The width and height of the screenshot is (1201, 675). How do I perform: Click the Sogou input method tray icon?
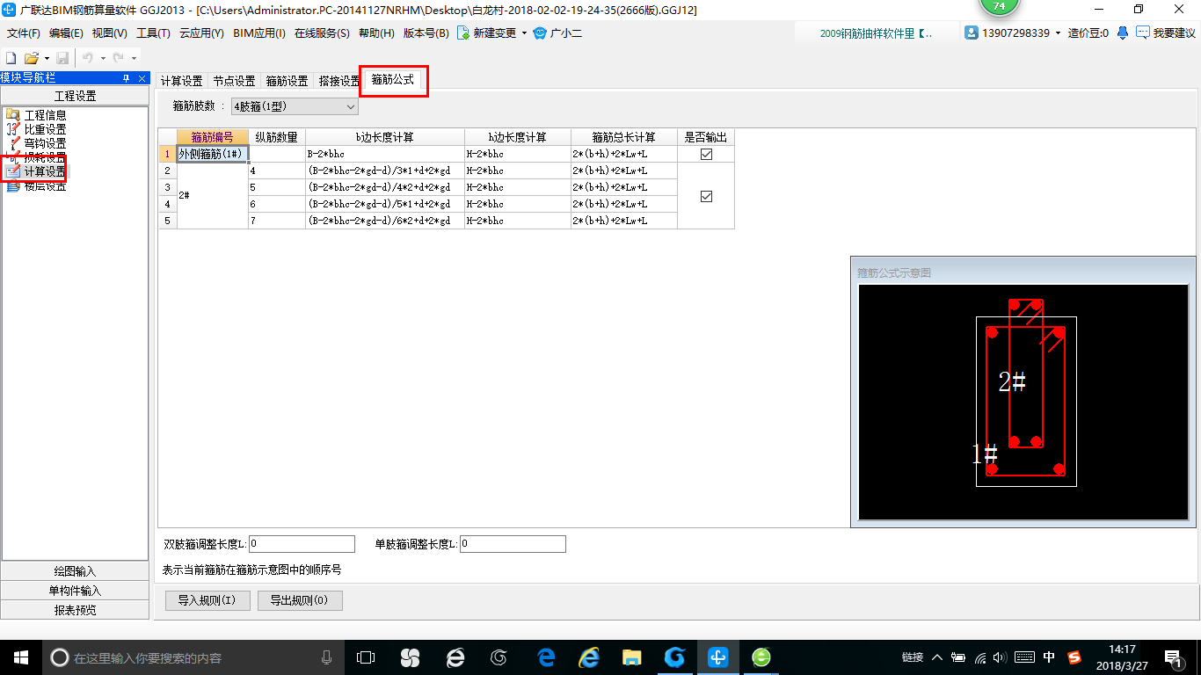click(x=1074, y=657)
